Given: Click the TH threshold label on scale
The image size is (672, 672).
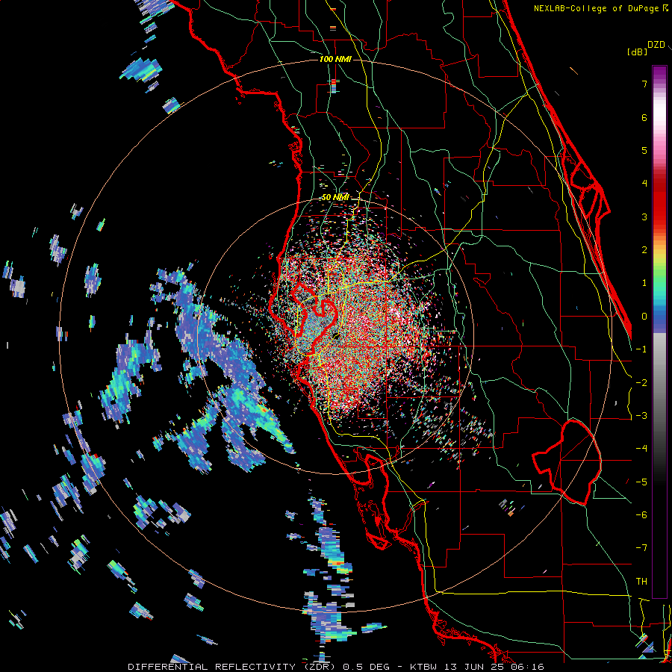Looking at the screenshot, I should point(641,582).
